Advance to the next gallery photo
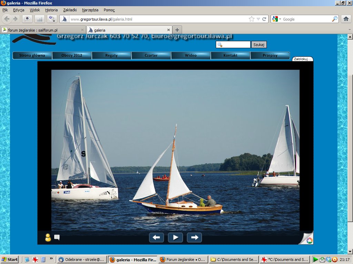The height and width of the screenshot is (264, 353). [x=194, y=237]
